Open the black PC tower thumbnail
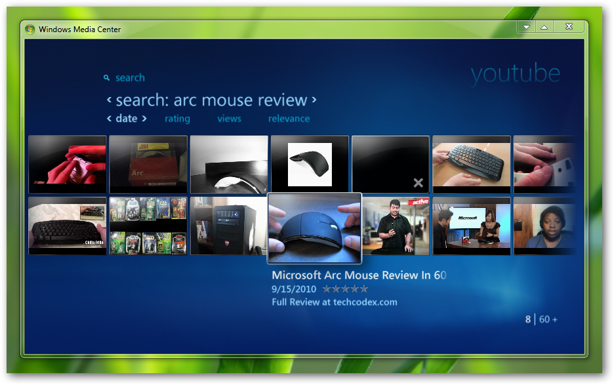614x385 pixels. [229, 226]
